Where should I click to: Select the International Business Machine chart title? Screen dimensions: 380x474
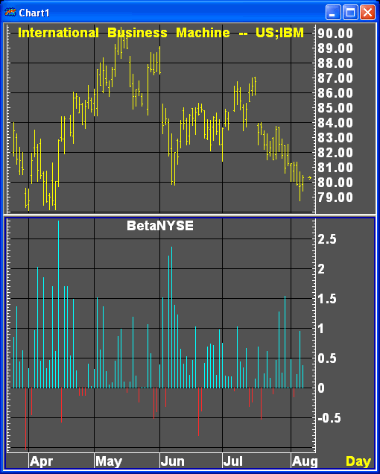click(x=160, y=33)
